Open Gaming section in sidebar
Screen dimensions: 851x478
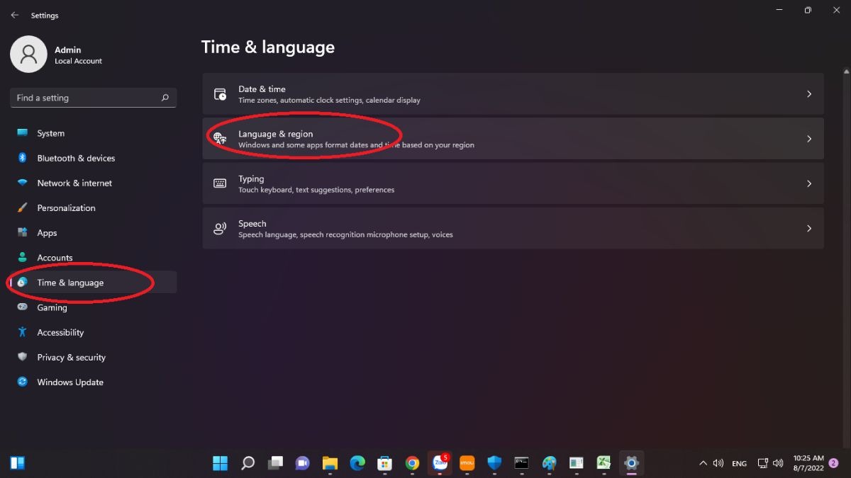94,307
